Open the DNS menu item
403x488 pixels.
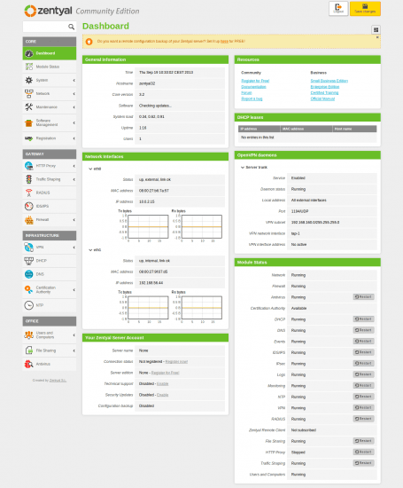pyautogui.click(x=50, y=274)
